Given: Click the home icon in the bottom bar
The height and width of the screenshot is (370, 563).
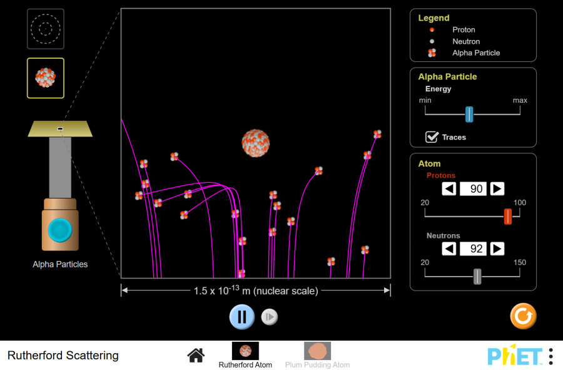Looking at the screenshot, I should [x=196, y=355].
